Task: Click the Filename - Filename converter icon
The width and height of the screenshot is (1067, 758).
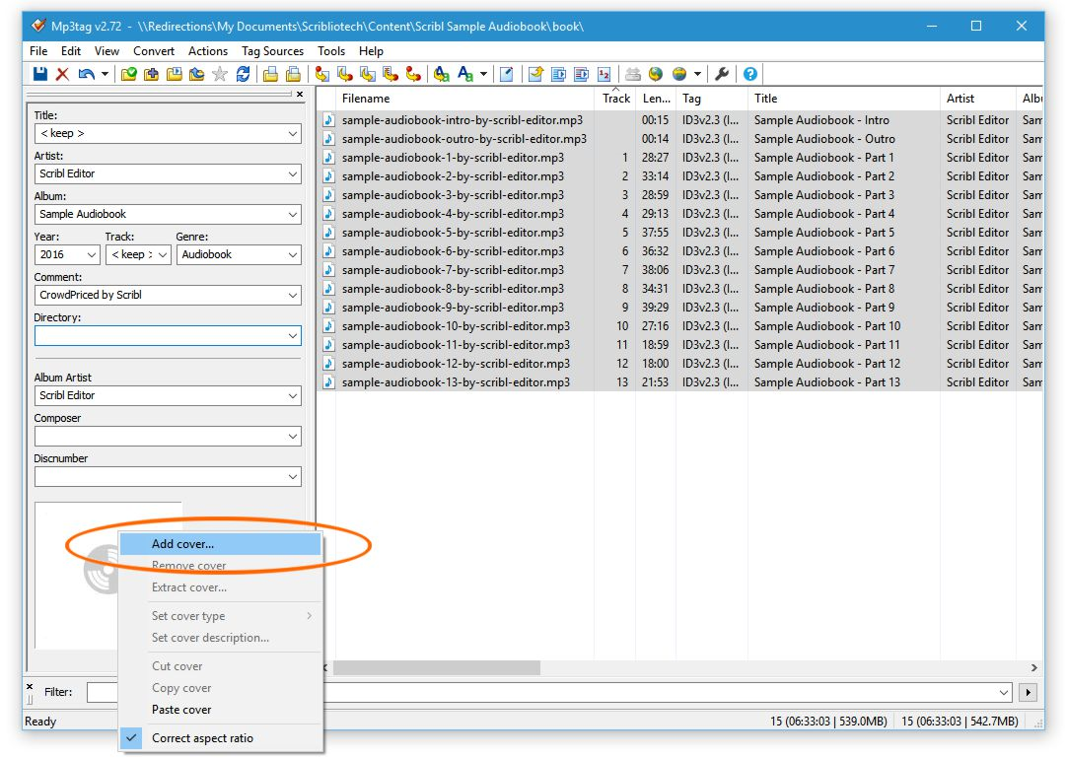Action: pos(368,74)
